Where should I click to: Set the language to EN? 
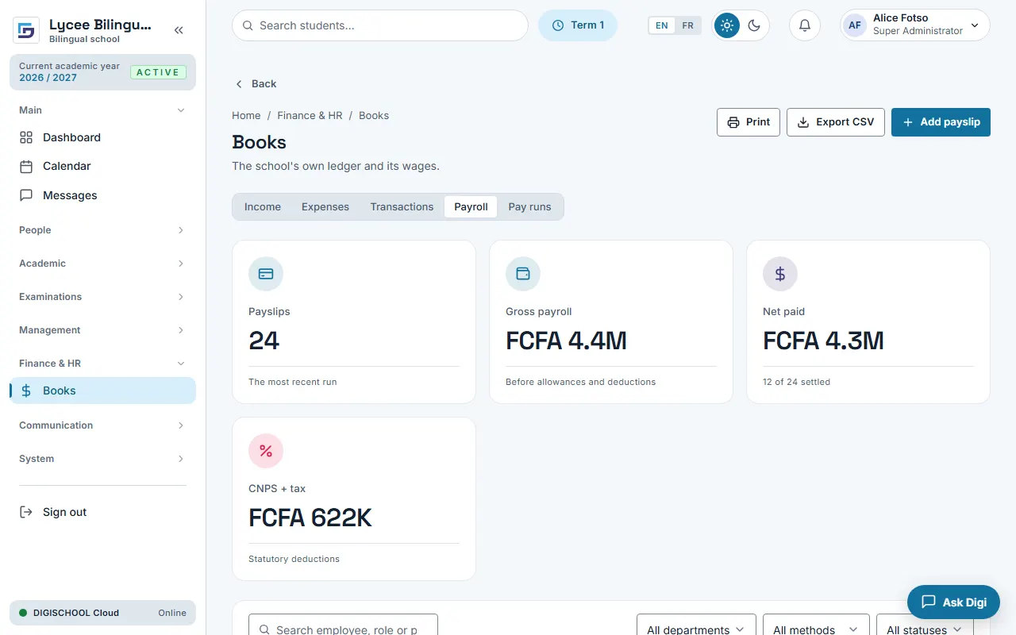pyautogui.click(x=662, y=25)
